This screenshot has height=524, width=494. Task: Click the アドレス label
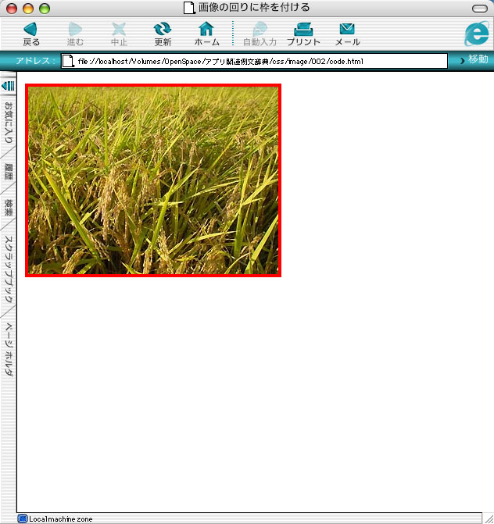pos(35,61)
